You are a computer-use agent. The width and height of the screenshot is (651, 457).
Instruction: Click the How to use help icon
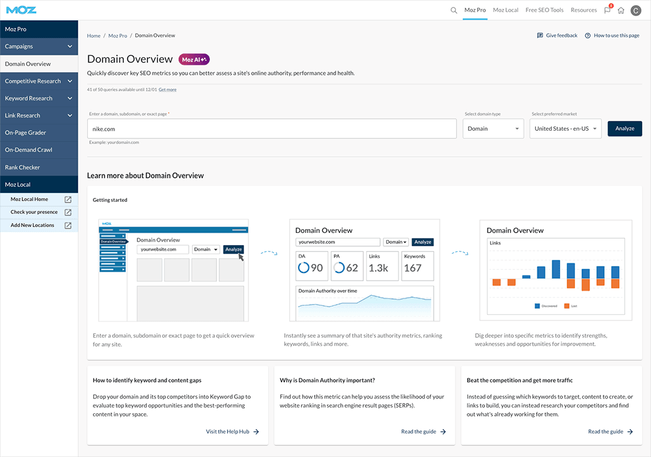coord(587,36)
